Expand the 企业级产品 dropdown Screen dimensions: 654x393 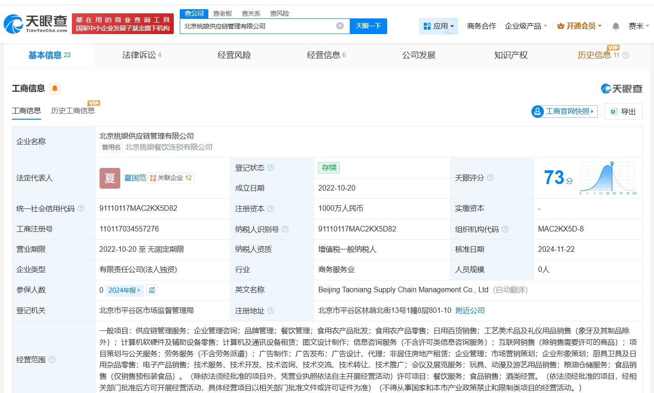coord(526,26)
